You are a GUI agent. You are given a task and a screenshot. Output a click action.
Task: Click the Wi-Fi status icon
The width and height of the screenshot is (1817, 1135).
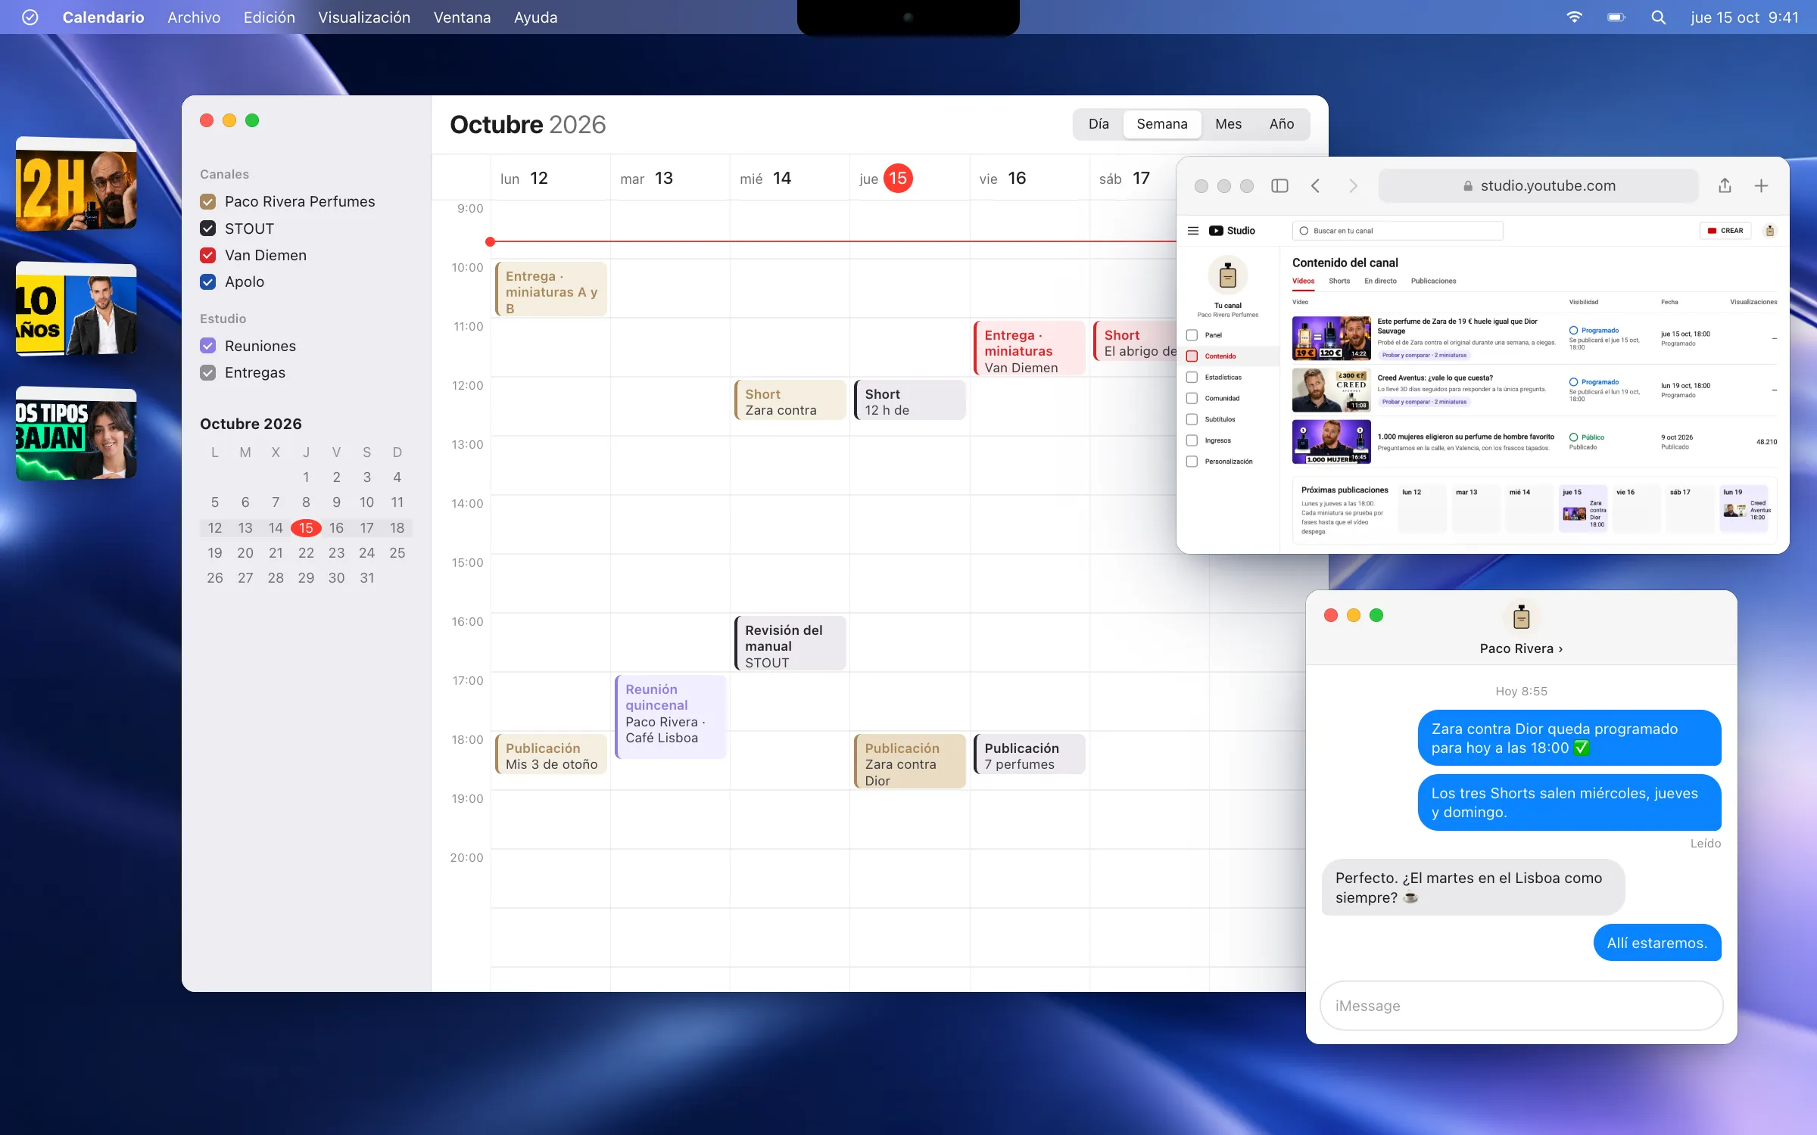pos(1574,17)
